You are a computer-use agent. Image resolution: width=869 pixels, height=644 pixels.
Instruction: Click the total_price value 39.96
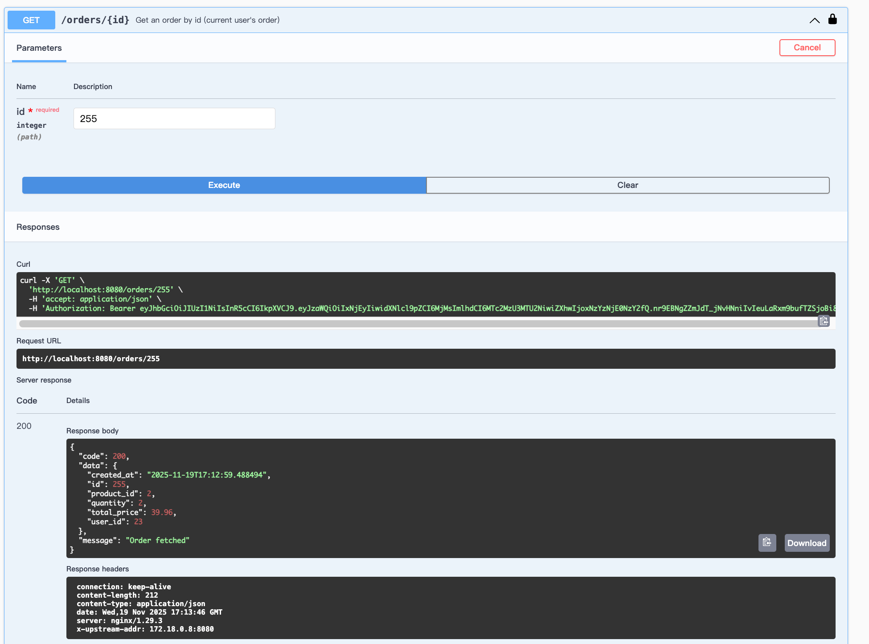(162, 512)
